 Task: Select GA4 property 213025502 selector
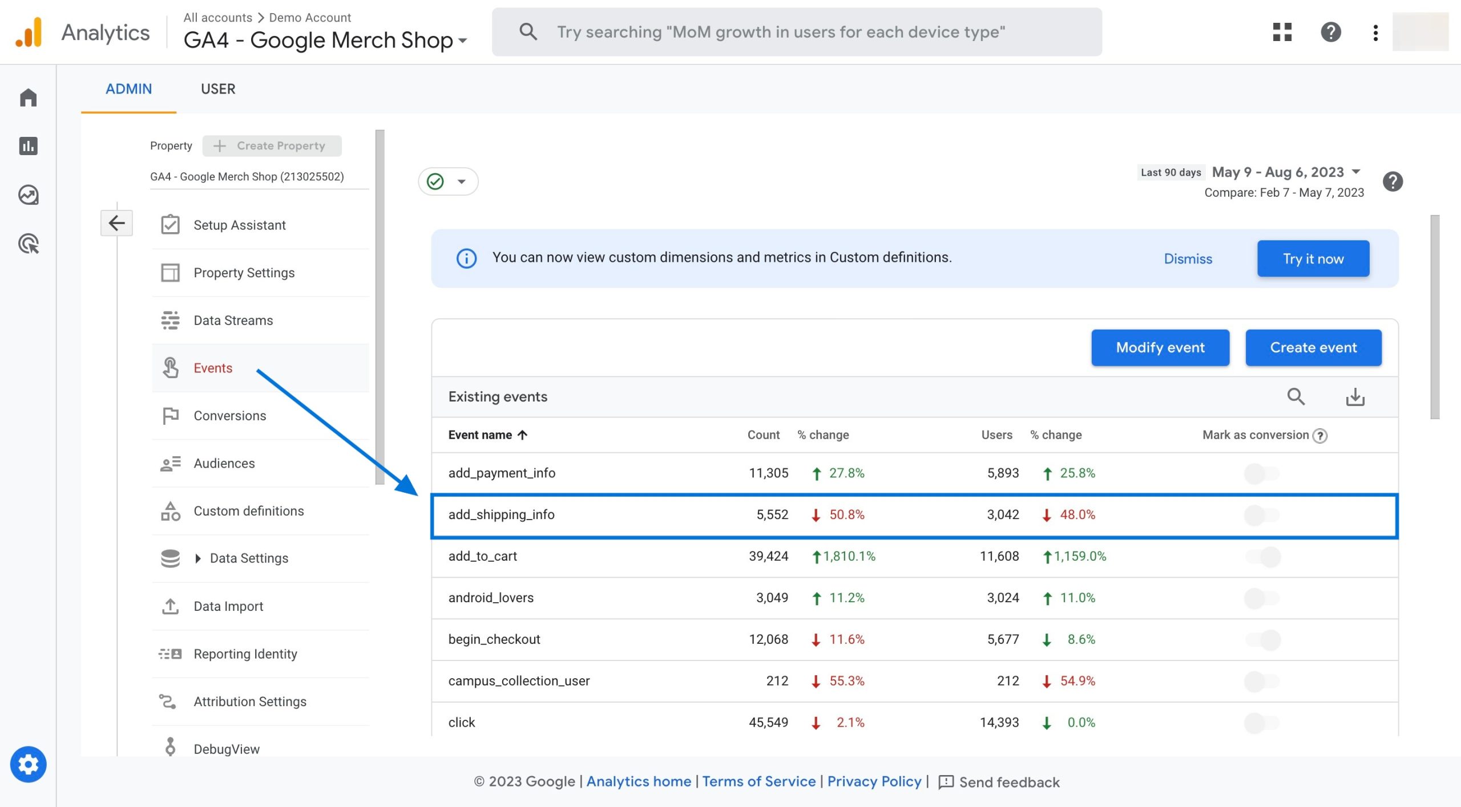tap(259, 177)
